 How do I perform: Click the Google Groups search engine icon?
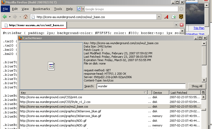[x=80, y=9]
